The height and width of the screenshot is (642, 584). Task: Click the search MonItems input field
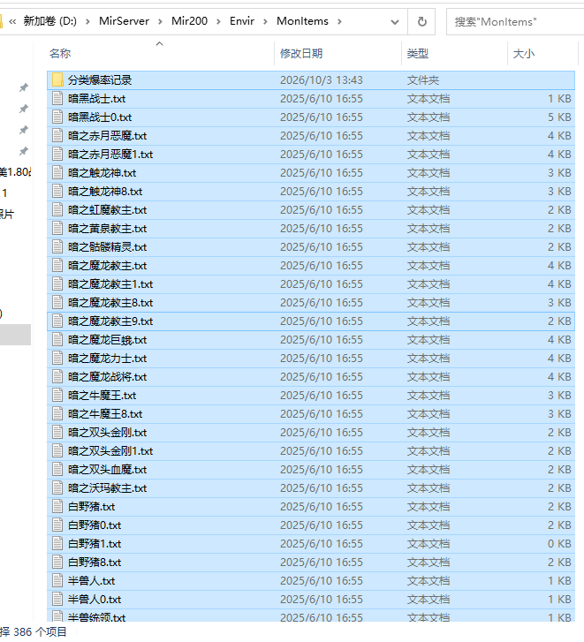(x=516, y=22)
